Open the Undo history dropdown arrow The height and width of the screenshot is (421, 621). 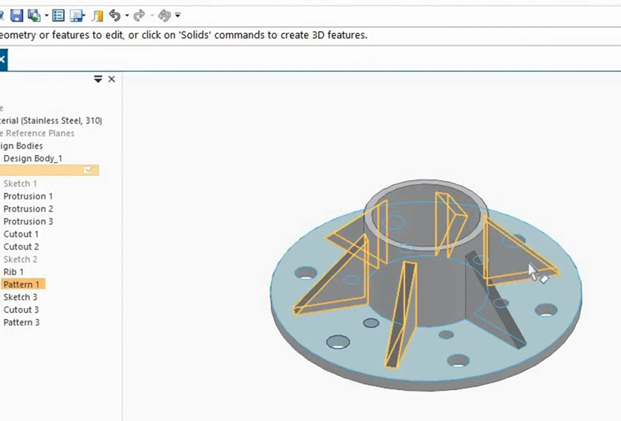(126, 15)
